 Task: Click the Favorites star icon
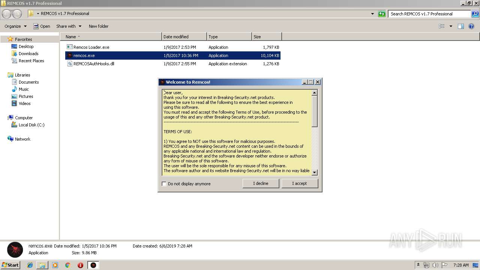click(10, 39)
